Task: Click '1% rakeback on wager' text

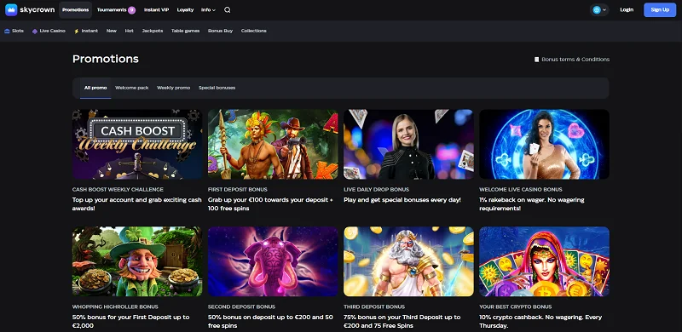Action: point(532,204)
